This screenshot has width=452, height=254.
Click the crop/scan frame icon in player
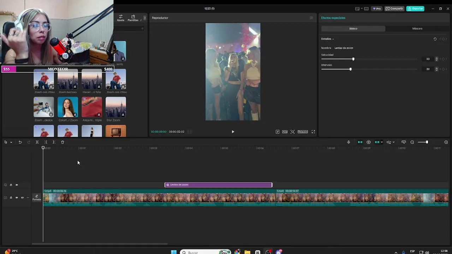292,132
